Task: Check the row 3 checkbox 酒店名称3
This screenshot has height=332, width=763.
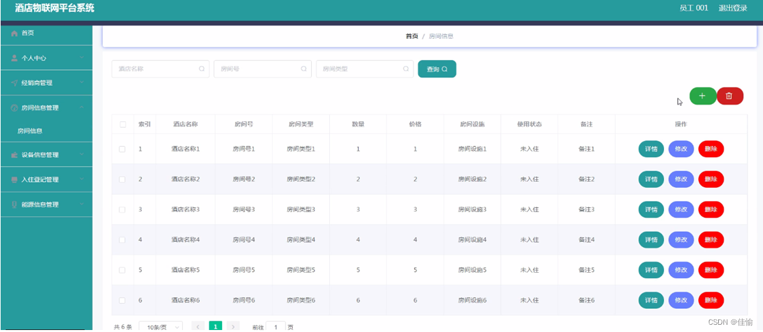Action: click(x=122, y=209)
